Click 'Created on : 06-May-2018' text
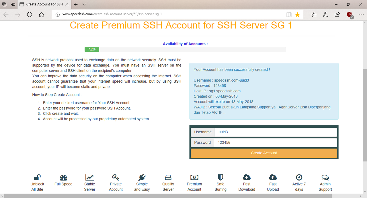Image resolution: width=367 pixels, height=198 pixels. (x=216, y=96)
